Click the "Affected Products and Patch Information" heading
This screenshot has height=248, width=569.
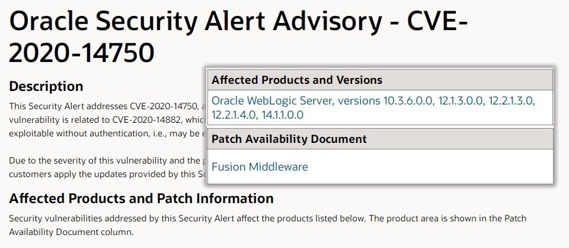click(x=141, y=198)
